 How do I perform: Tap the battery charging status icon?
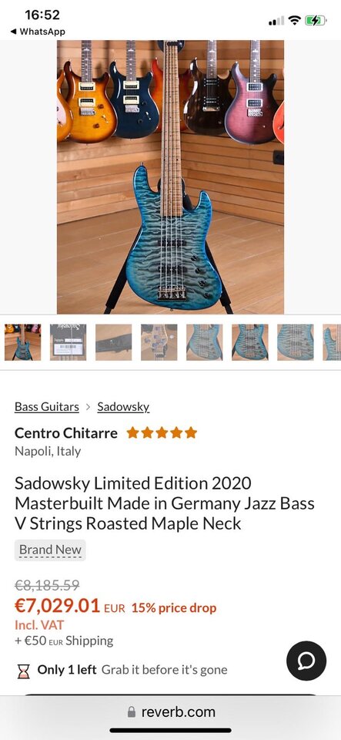(315, 20)
